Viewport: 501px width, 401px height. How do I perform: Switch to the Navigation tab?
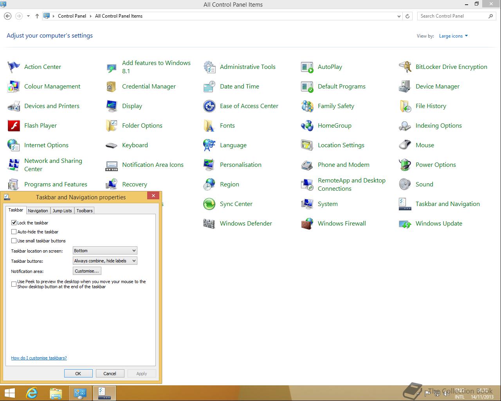38,211
